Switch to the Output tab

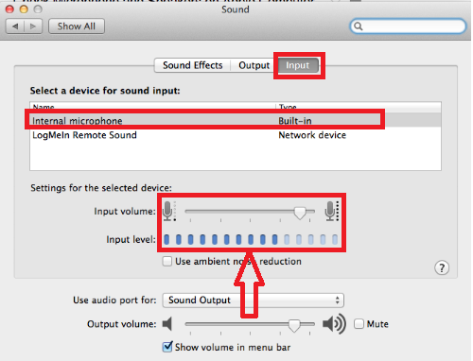(254, 65)
